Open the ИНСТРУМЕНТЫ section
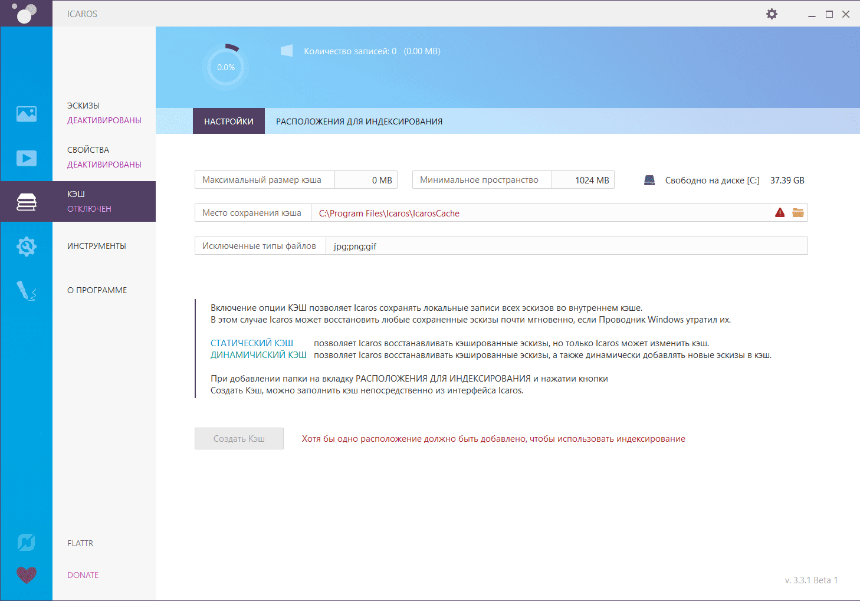Image resolution: width=860 pixels, height=601 pixels. pyautogui.click(x=97, y=246)
